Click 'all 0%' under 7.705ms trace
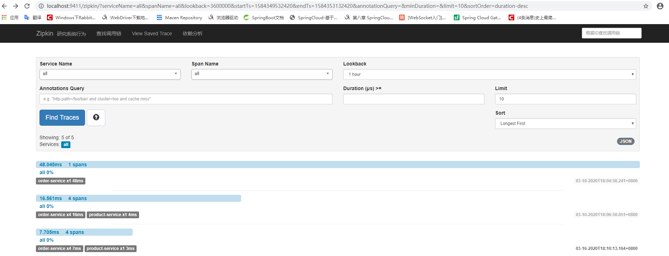The image size is (669, 256). click(x=47, y=240)
